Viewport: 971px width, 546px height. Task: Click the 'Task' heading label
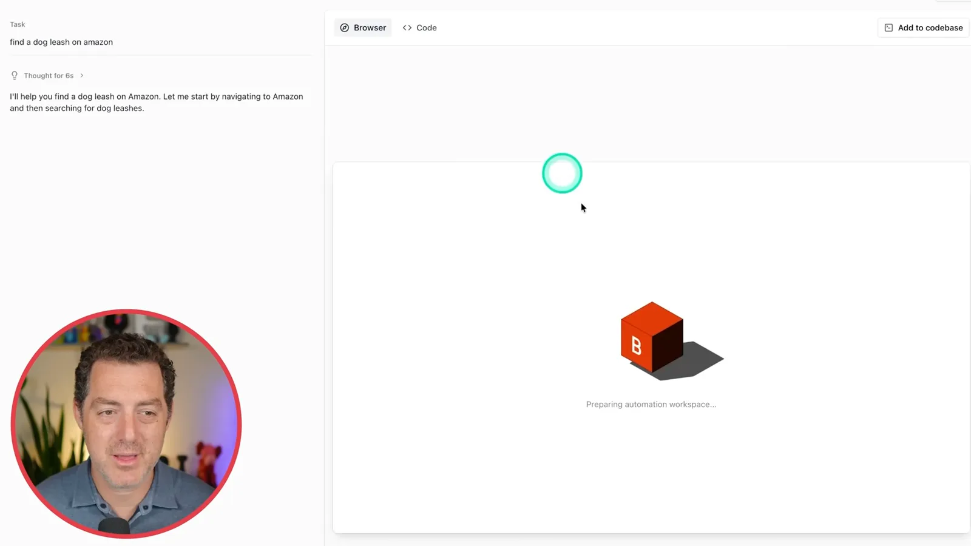18,25
